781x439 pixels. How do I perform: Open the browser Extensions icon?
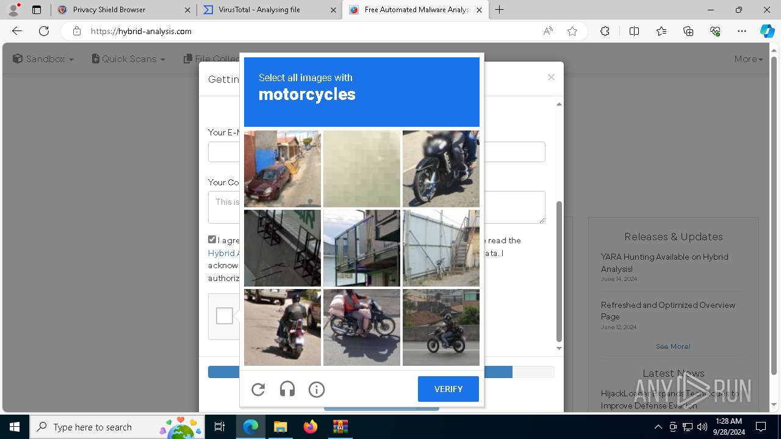605,31
